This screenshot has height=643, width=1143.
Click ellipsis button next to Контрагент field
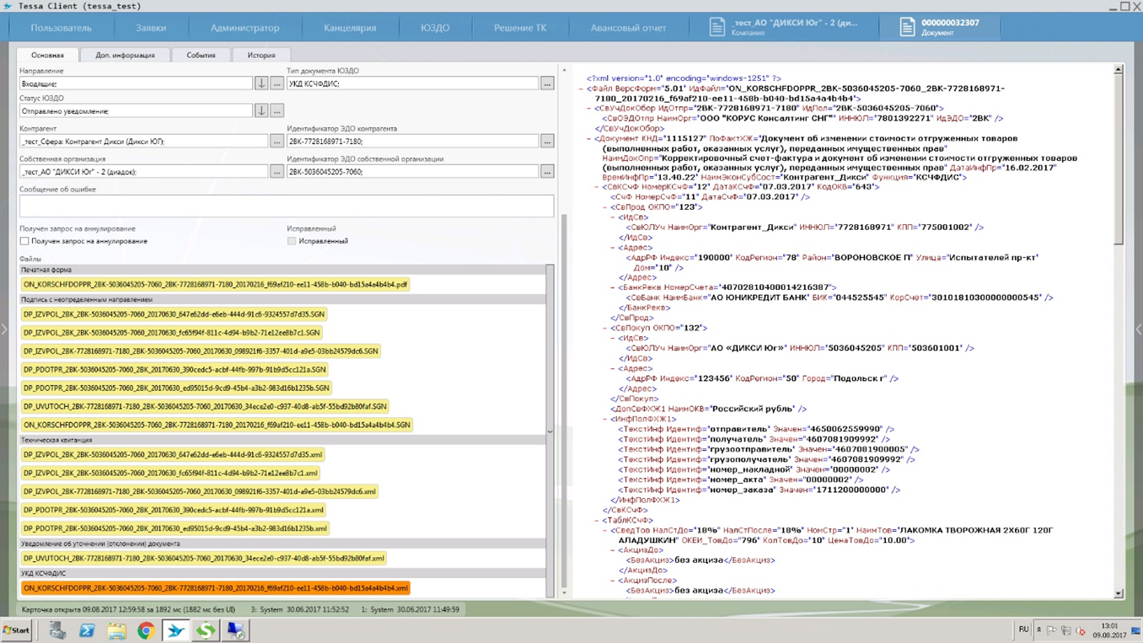276,142
